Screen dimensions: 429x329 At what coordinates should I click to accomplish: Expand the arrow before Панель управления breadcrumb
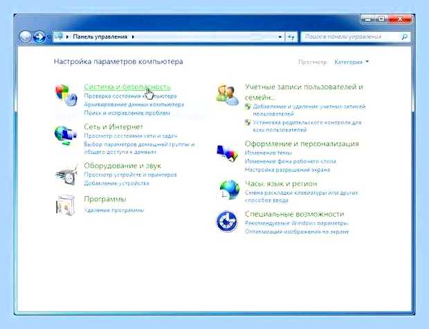[67, 37]
